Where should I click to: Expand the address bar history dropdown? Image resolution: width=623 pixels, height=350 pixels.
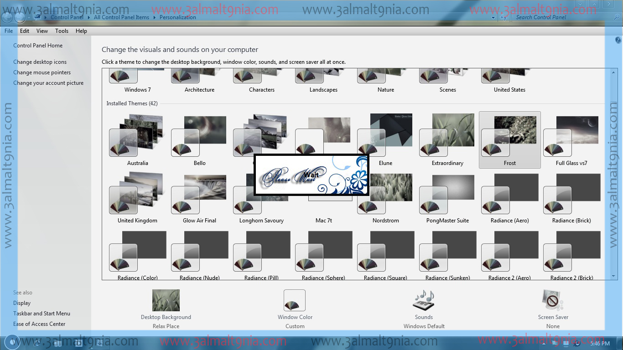[493, 18]
